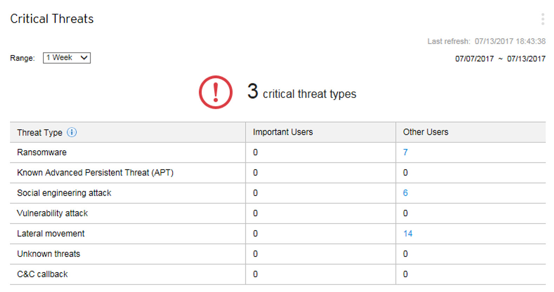Click the Range label text
The width and height of the screenshot is (554, 292).
point(22,58)
